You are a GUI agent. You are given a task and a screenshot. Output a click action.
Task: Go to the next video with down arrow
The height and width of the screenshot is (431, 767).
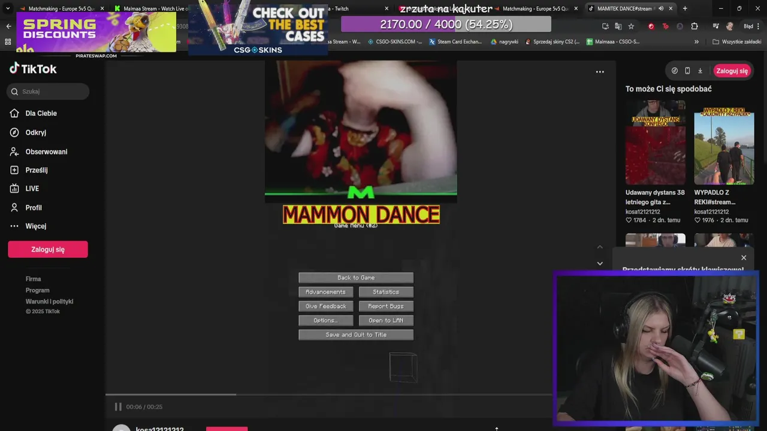click(x=600, y=263)
